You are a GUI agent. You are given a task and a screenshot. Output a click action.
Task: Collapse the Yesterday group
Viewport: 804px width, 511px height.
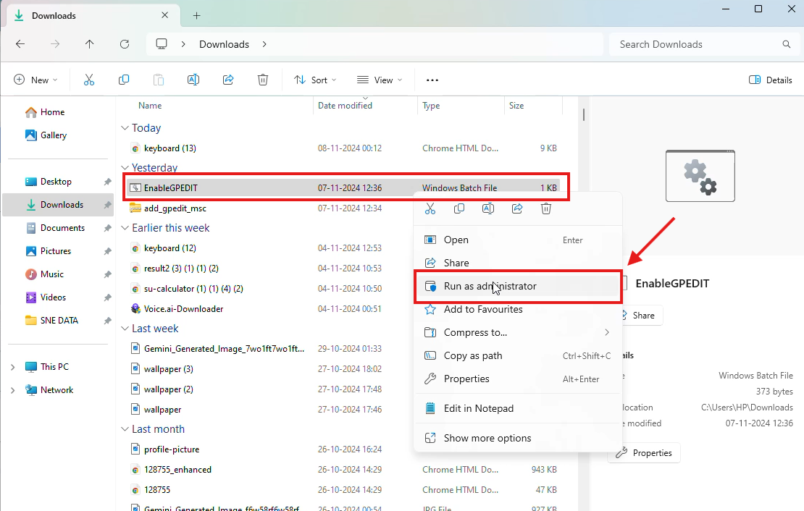125,168
